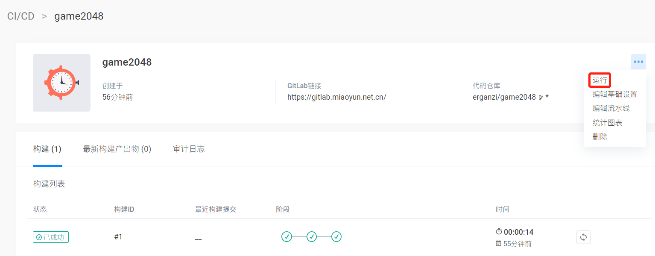Image resolution: width=655 pixels, height=256 pixels.
Task: Click the 已成功 status badge
Action: click(51, 237)
